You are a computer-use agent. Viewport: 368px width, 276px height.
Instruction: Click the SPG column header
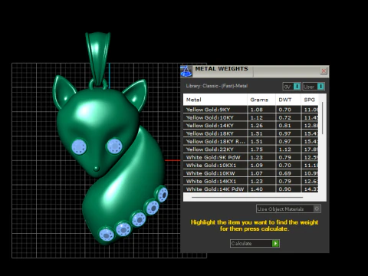[x=310, y=100]
